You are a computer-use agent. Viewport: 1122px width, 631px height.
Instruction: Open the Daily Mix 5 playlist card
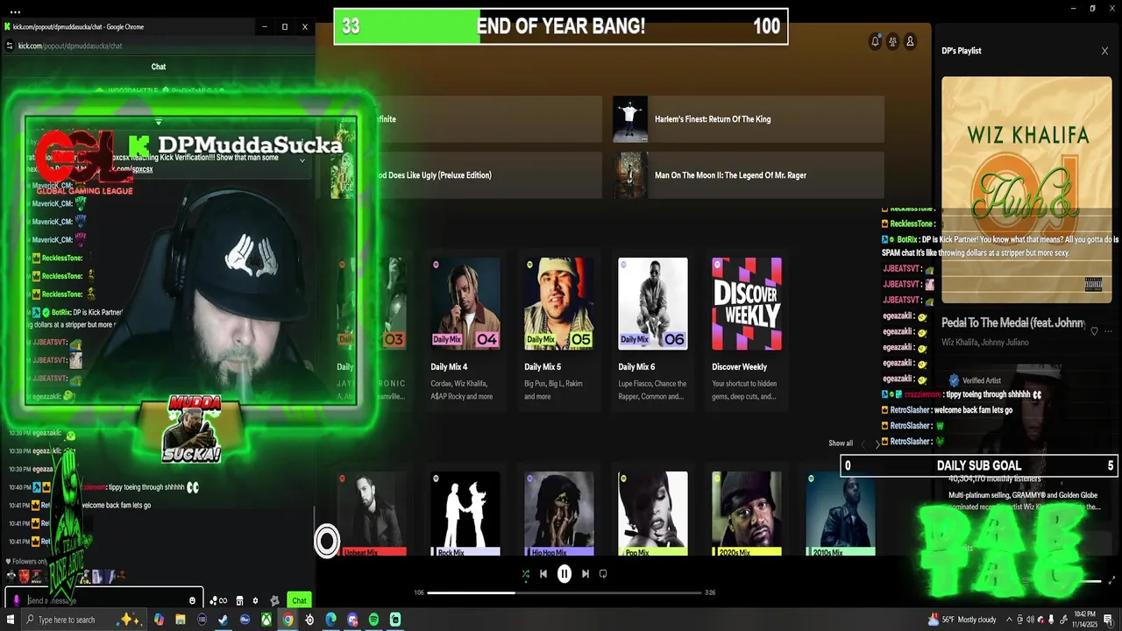click(x=558, y=331)
